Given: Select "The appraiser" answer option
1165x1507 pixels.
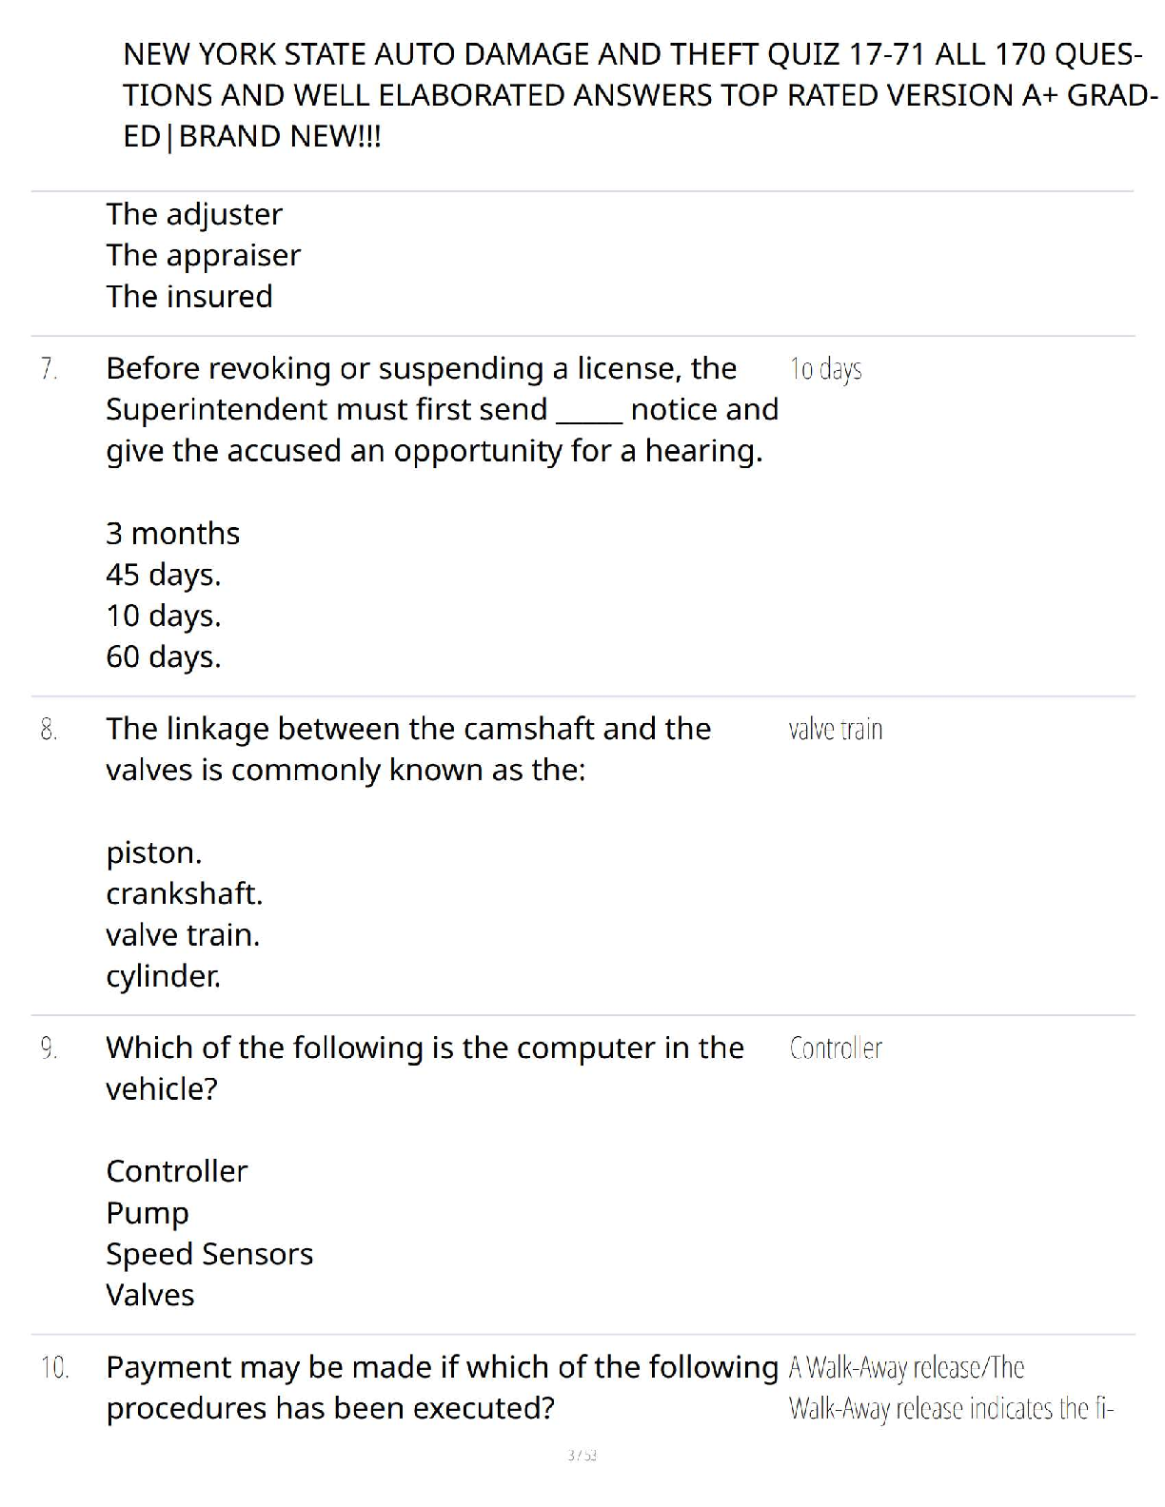Looking at the screenshot, I should tap(203, 255).
